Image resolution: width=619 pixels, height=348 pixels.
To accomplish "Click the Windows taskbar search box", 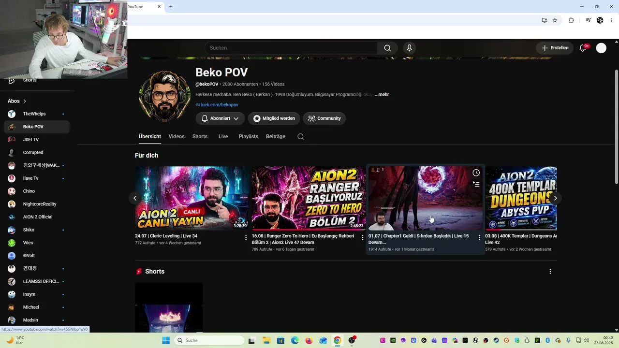I will pyautogui.click(x=208, y=340).
